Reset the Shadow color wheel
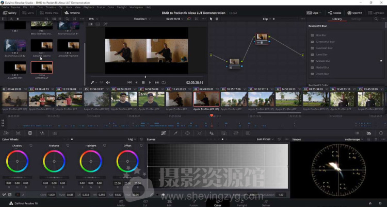 (31, 146)
